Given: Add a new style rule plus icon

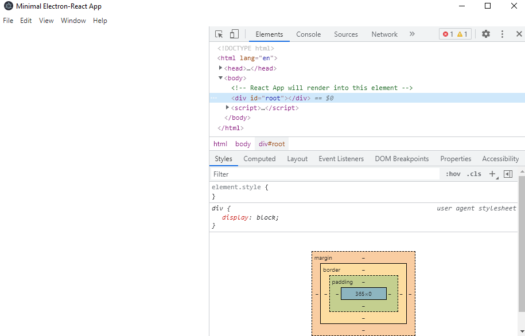Looking at the screenshot, I should tap(492, 174).
